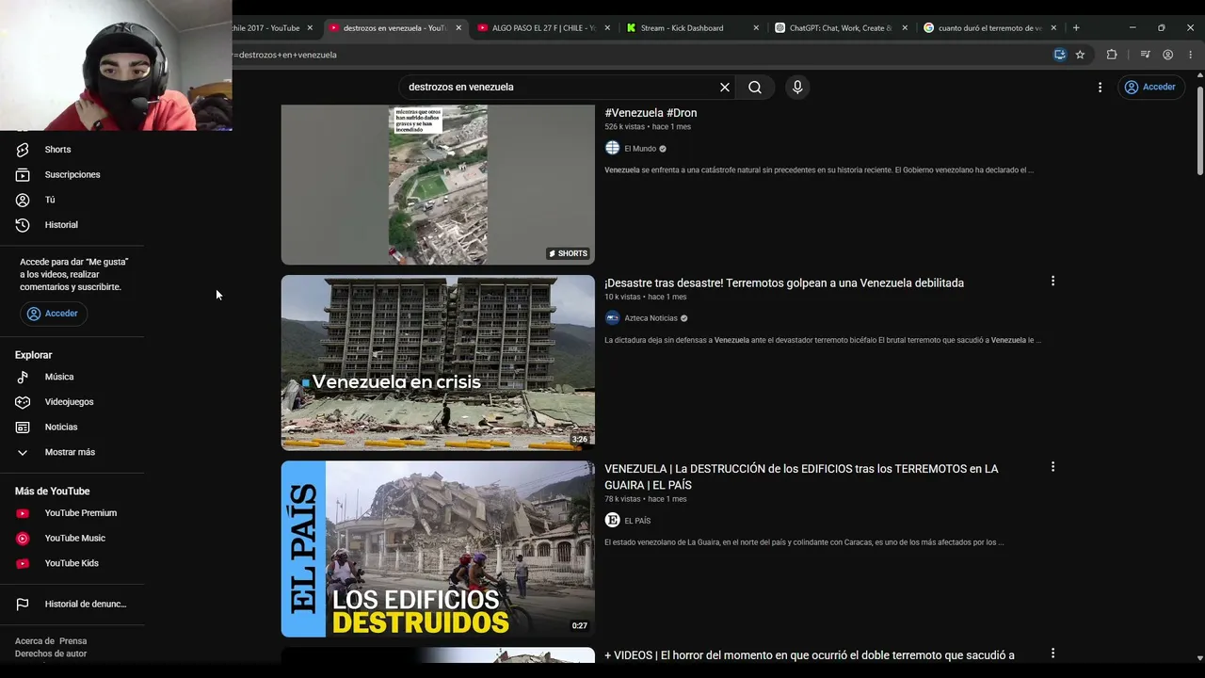Open a new browser tab with plus button
The width and height of the screenshot is (1205, 678).
[1076, 28]
